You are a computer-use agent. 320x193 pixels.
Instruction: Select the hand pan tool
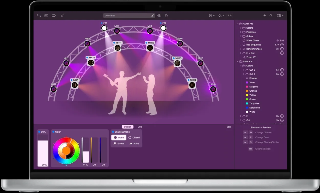166,16
